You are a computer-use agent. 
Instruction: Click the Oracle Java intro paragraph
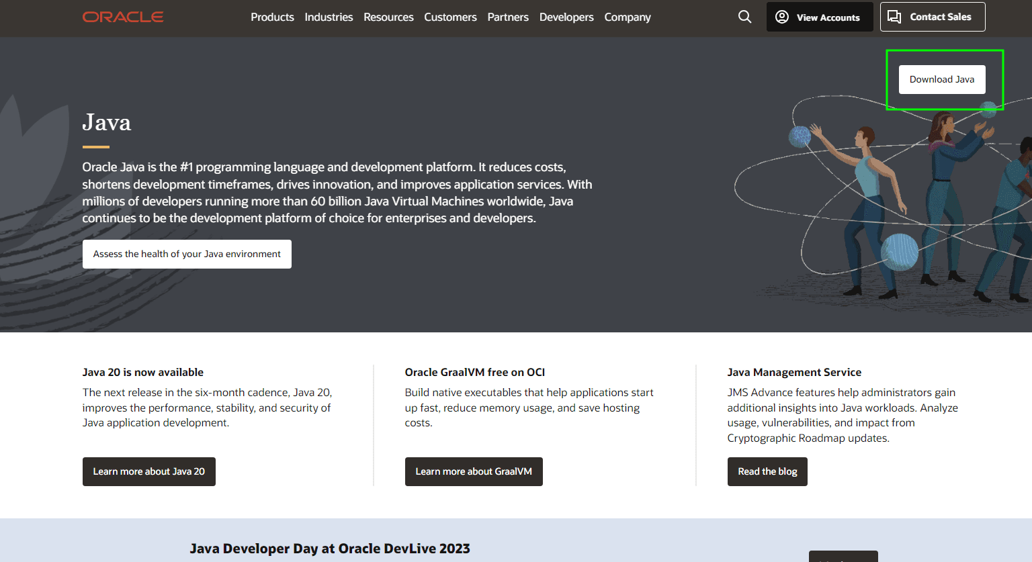coord(337,192)
